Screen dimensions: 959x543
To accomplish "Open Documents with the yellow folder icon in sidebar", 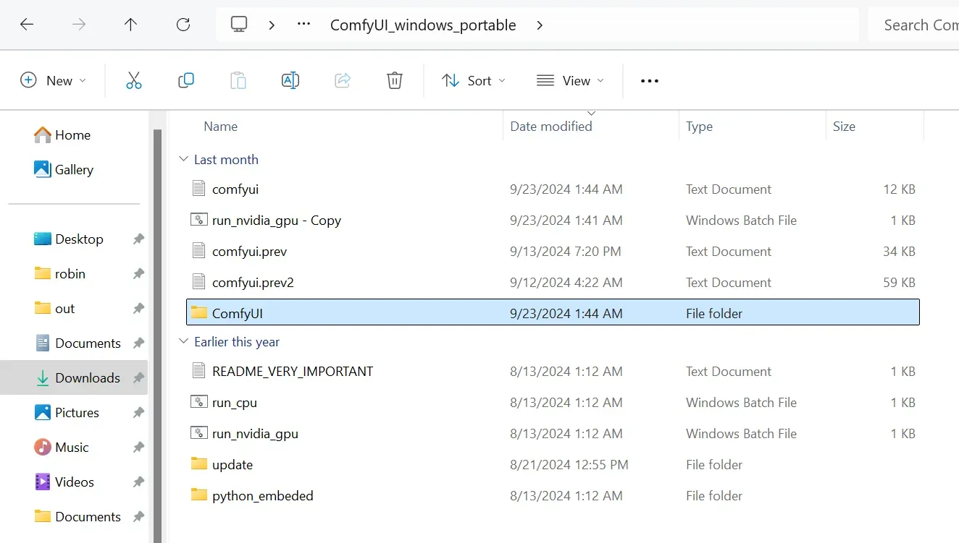I will (x=78, y=517).
